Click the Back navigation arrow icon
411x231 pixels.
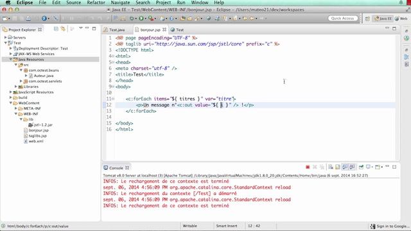point(252,19)
